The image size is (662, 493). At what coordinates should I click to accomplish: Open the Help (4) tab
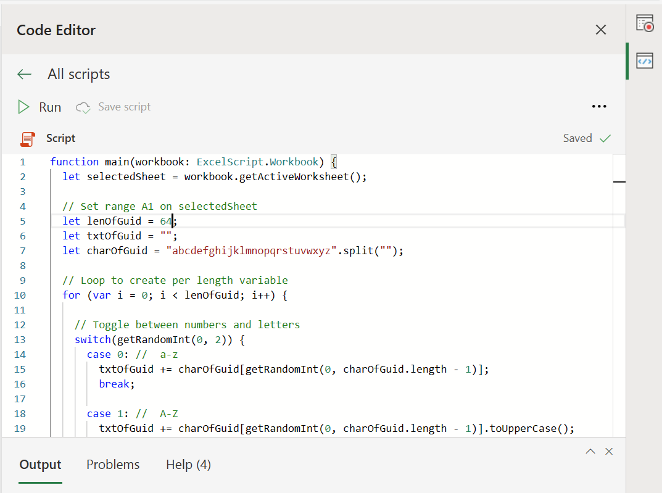tap(188, 465)
